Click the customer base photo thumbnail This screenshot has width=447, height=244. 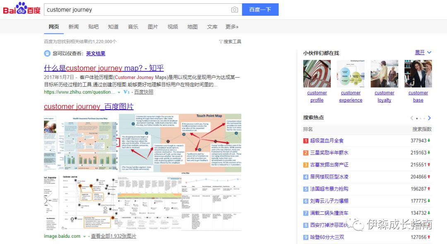(418, 73)
